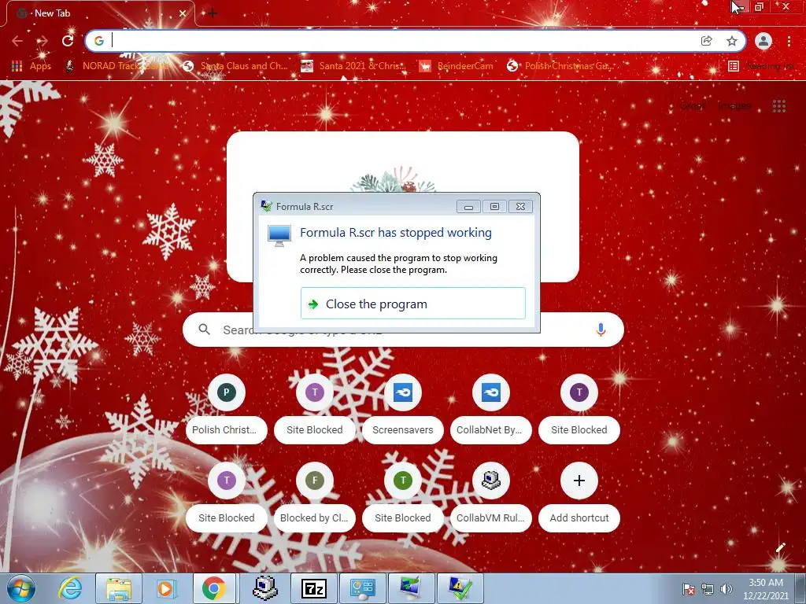Open the Blocked by Cl... shortcut tile
The image size is (806, 604).
coord(315,497)
